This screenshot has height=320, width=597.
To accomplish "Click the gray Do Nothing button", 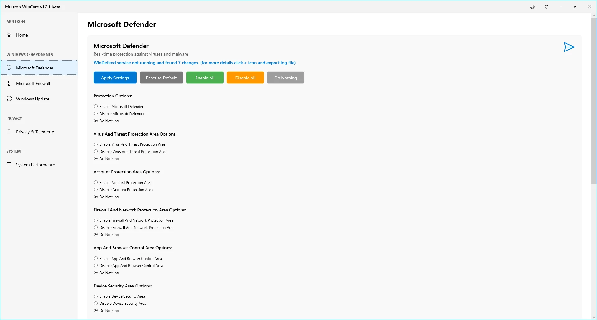I will [x=286, y=78].
